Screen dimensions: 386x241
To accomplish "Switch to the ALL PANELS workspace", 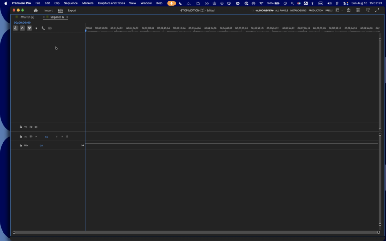I will [282, 11].
